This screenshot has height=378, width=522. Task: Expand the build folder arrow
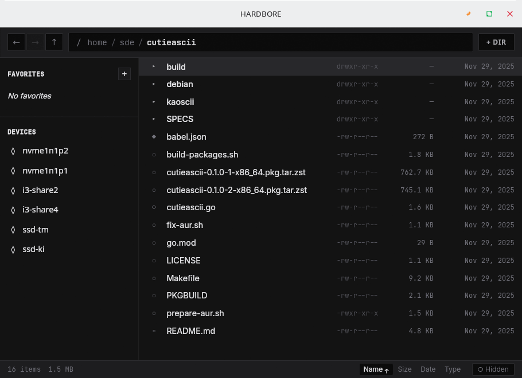154,67
